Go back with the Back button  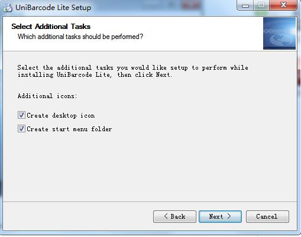pyautogui.click(x=174, y=216)
